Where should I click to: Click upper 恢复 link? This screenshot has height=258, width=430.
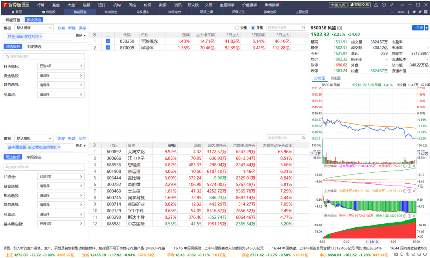point(61,28)
